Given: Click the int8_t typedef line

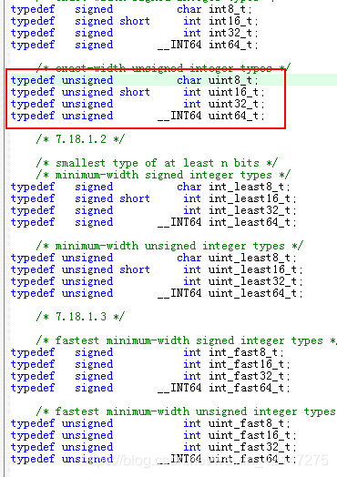Looking at the screenshot, I should pos(131,9).
